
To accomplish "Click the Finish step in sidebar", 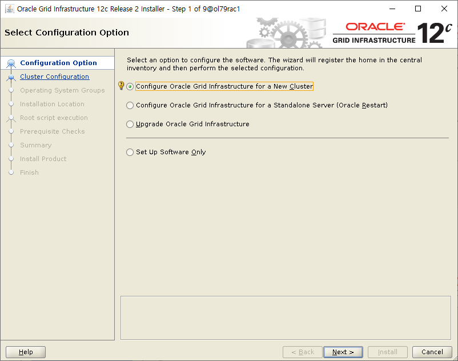I will (x=29, y=173).
